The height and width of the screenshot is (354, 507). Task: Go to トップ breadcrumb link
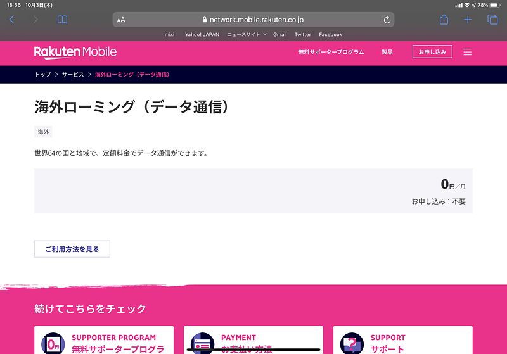click(x=43, y=75)
